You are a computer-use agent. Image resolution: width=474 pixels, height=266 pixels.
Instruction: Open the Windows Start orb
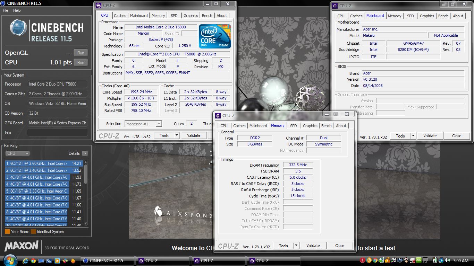pyautogui.click(x=10, y=260)
